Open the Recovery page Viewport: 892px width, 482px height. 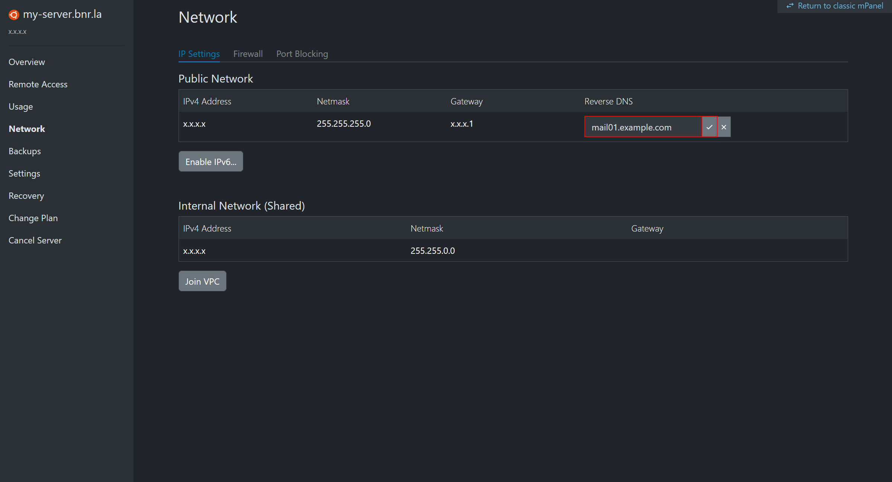26,196
